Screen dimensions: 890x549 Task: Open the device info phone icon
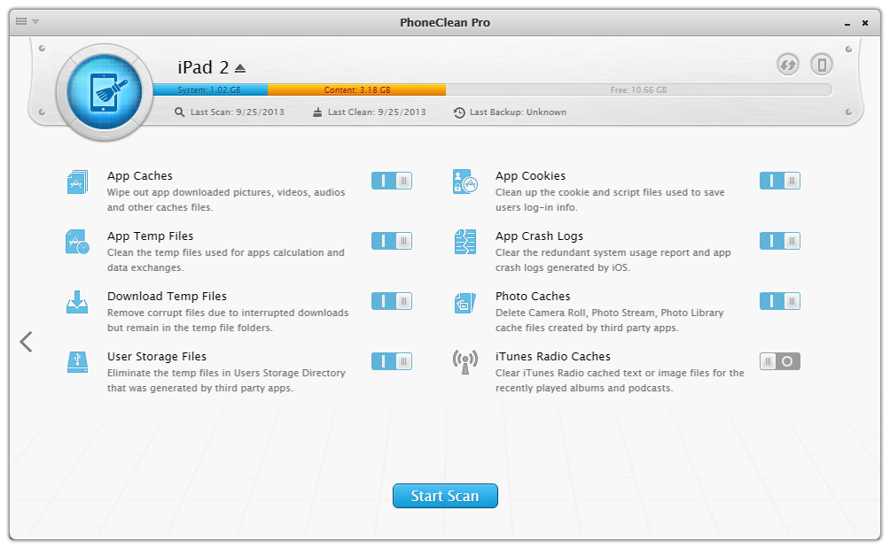tap(822, 65)
